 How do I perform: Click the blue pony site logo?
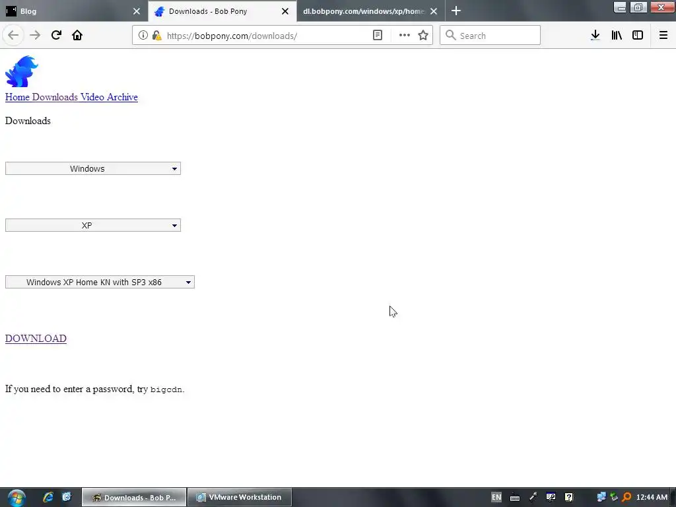[22, 71]
